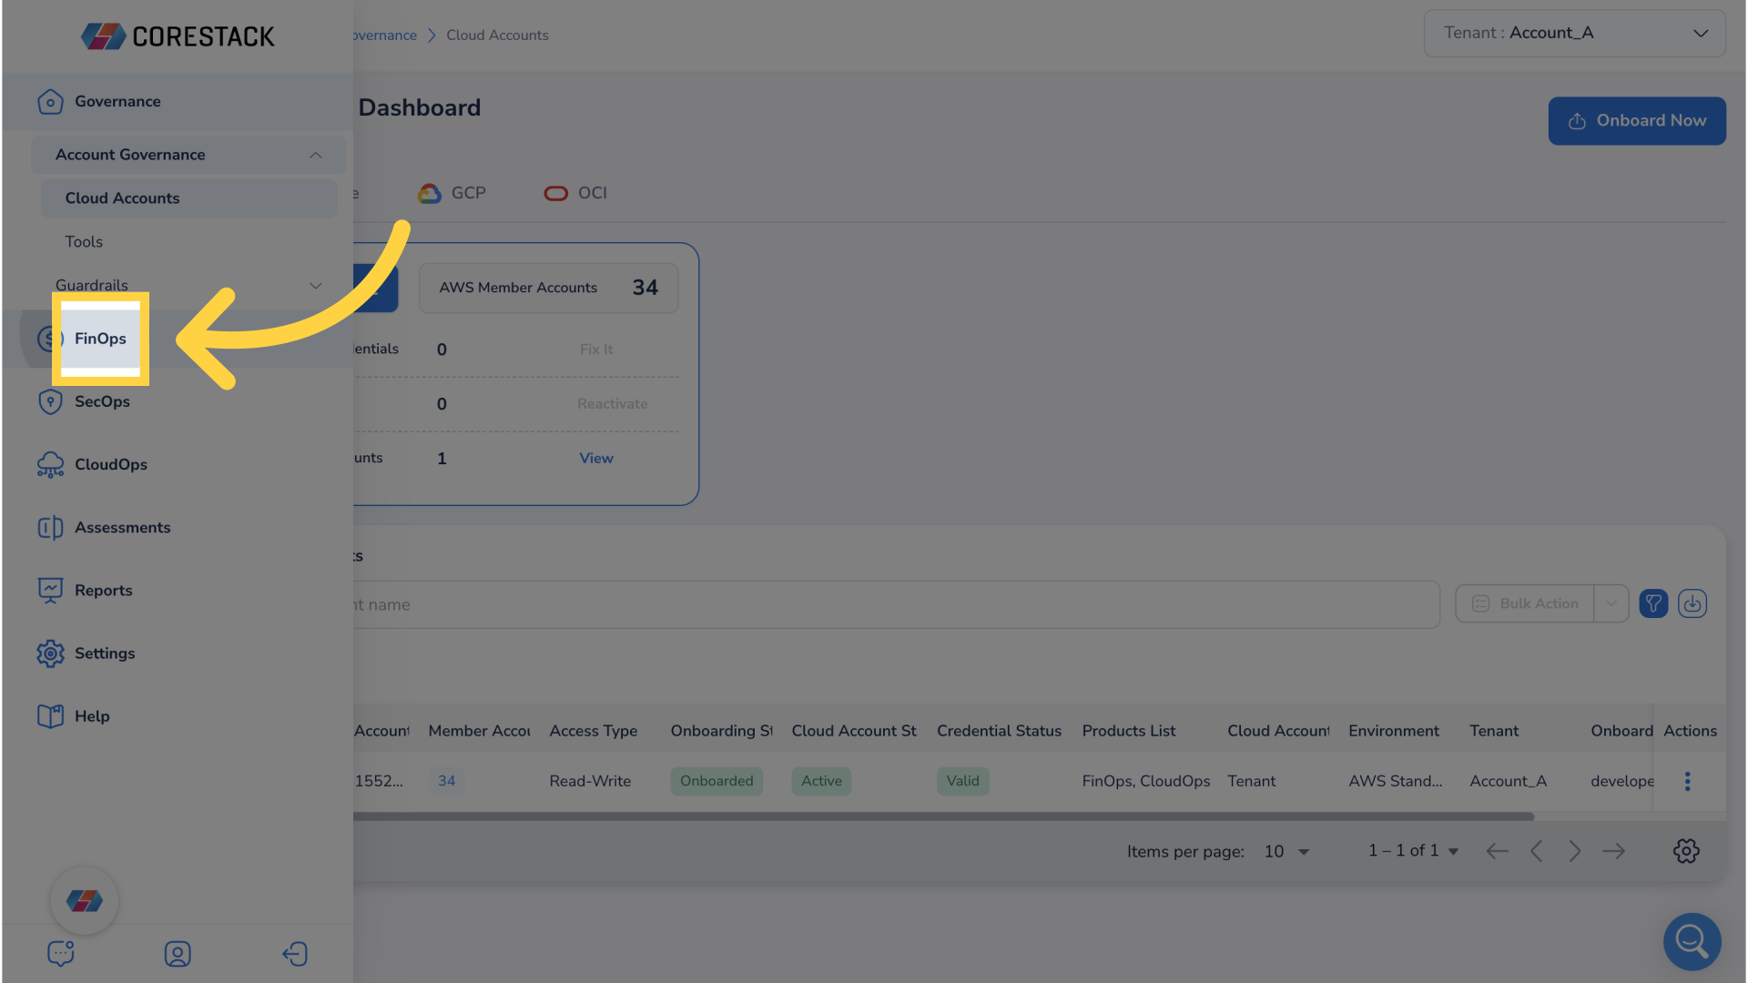Open the three-dot actions menu for Account_A row
Viewport: 1748px width, 983px height.
[1687, 781]
